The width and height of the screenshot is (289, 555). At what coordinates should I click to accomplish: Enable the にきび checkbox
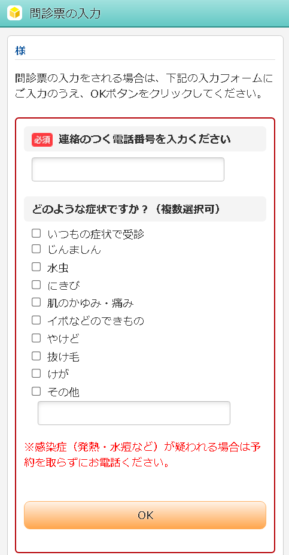coord(36,284)
